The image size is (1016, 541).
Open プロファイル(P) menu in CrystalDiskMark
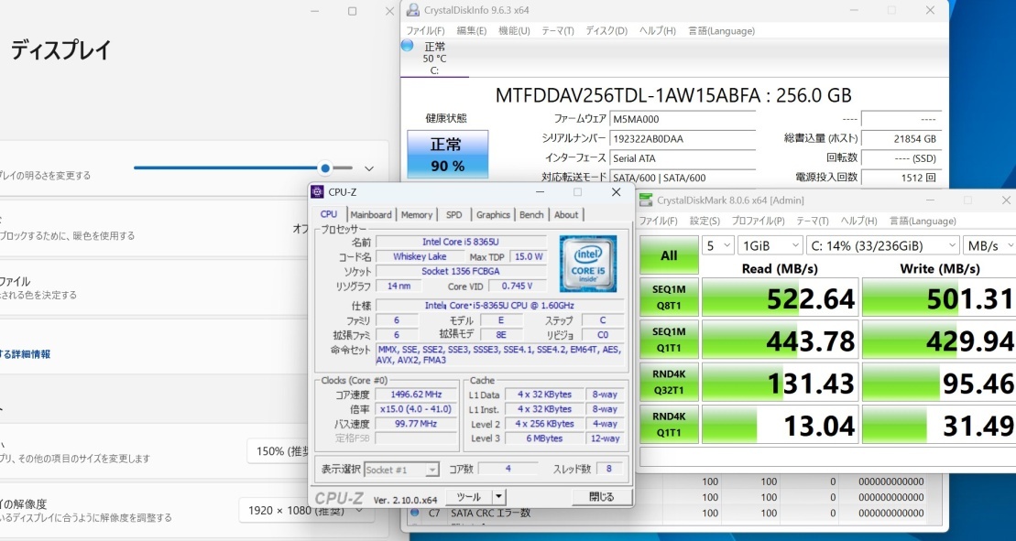(759, 222)
